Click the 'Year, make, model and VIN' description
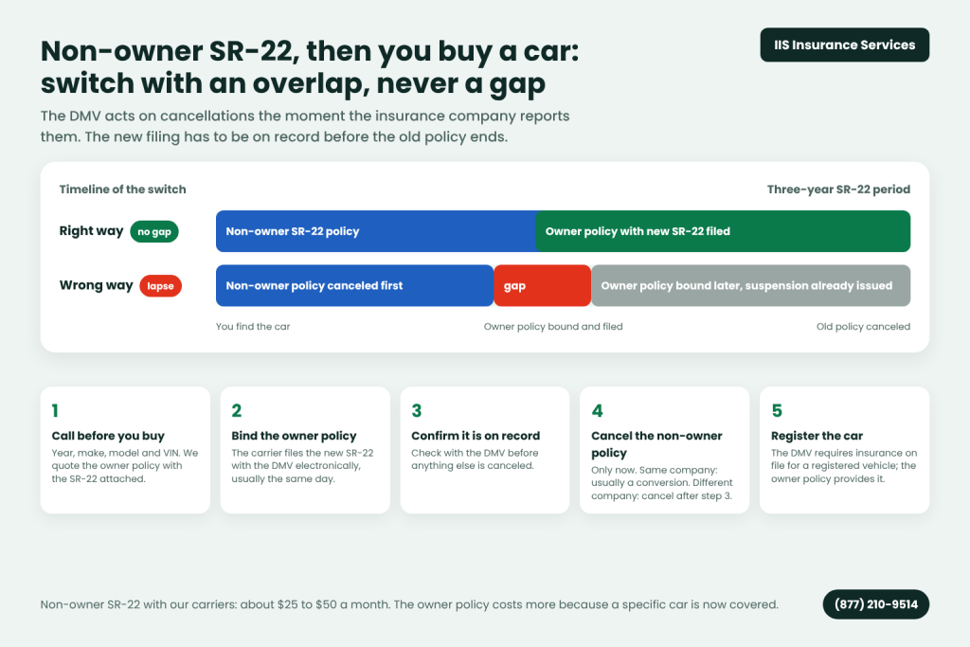This screenshot has width=970, height=647. 125,466
